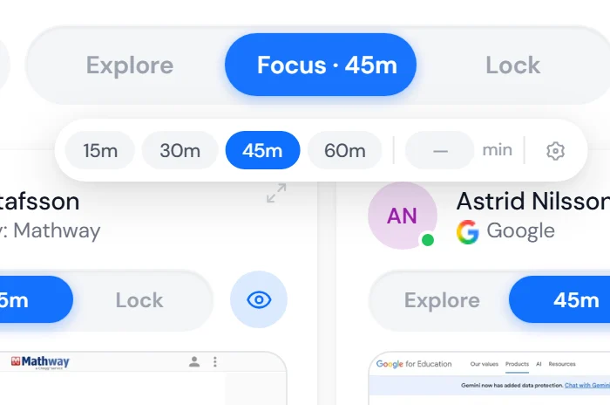The width and height of the screenshot is (610, 405).
Task: Click the Mathway account profile icon
Action: (194, 361)
